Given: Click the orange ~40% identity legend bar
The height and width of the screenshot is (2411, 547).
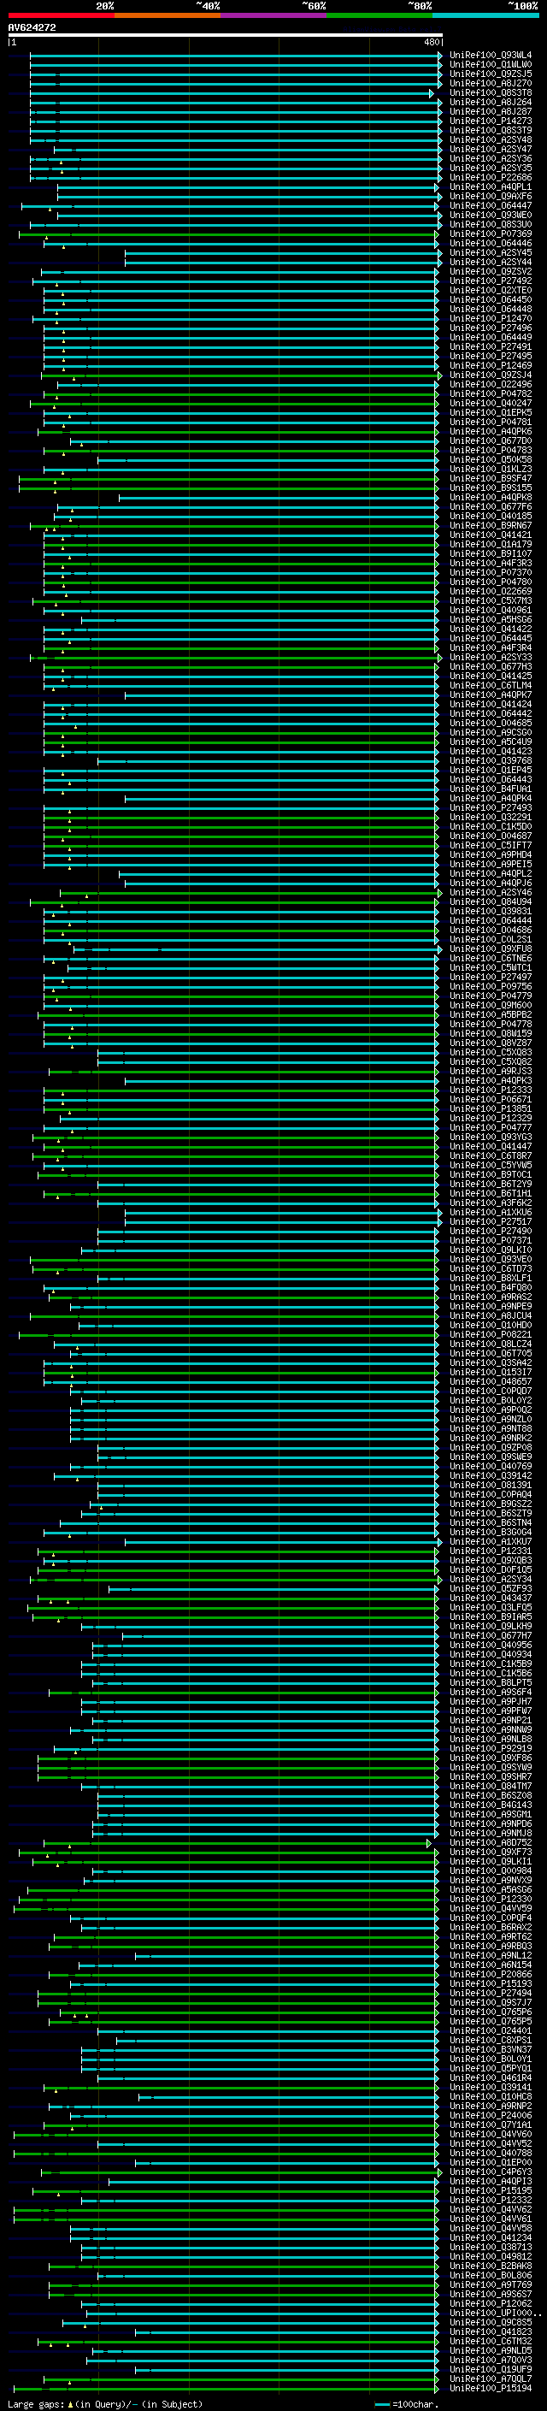Looking at the screenshot, I should [168, 15].
